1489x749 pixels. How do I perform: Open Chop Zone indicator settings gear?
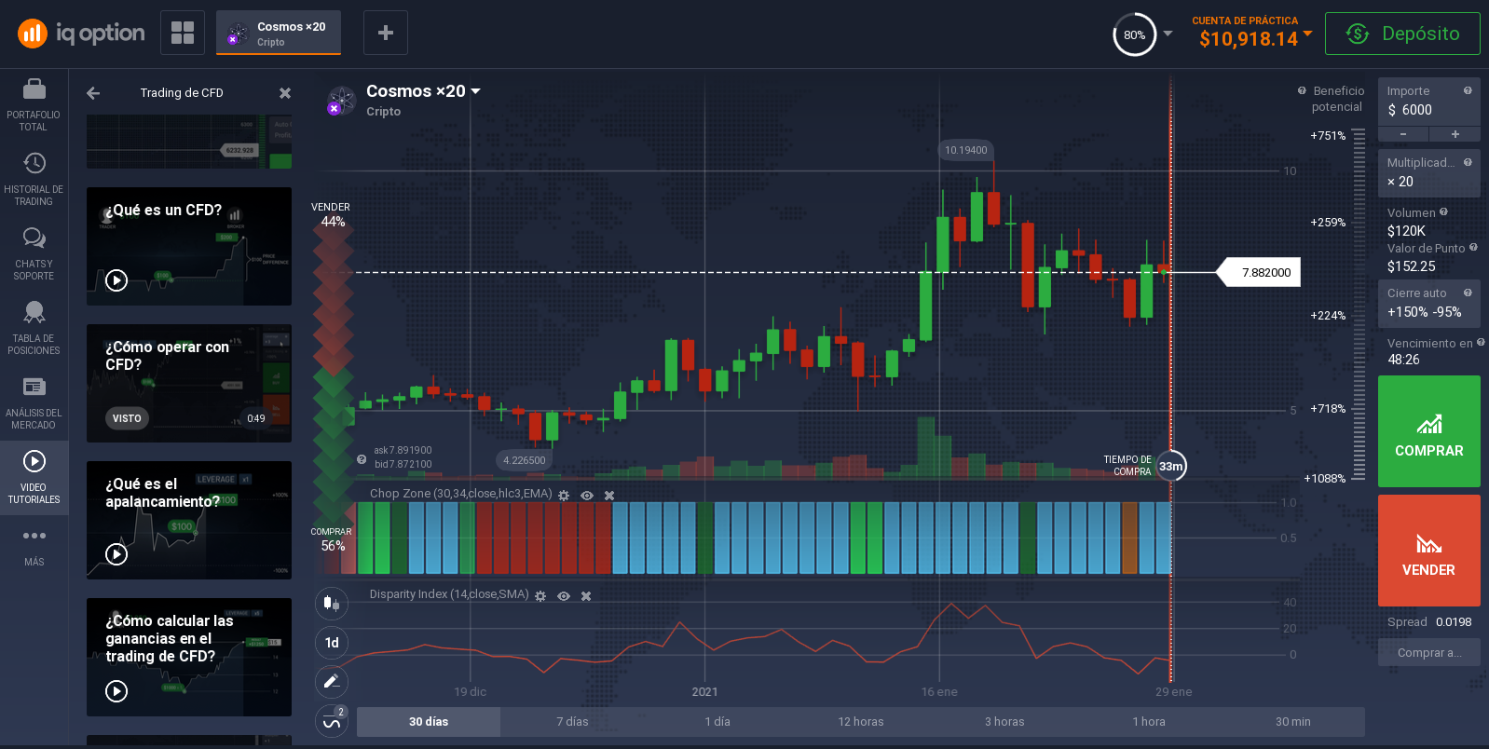point(564,496)
